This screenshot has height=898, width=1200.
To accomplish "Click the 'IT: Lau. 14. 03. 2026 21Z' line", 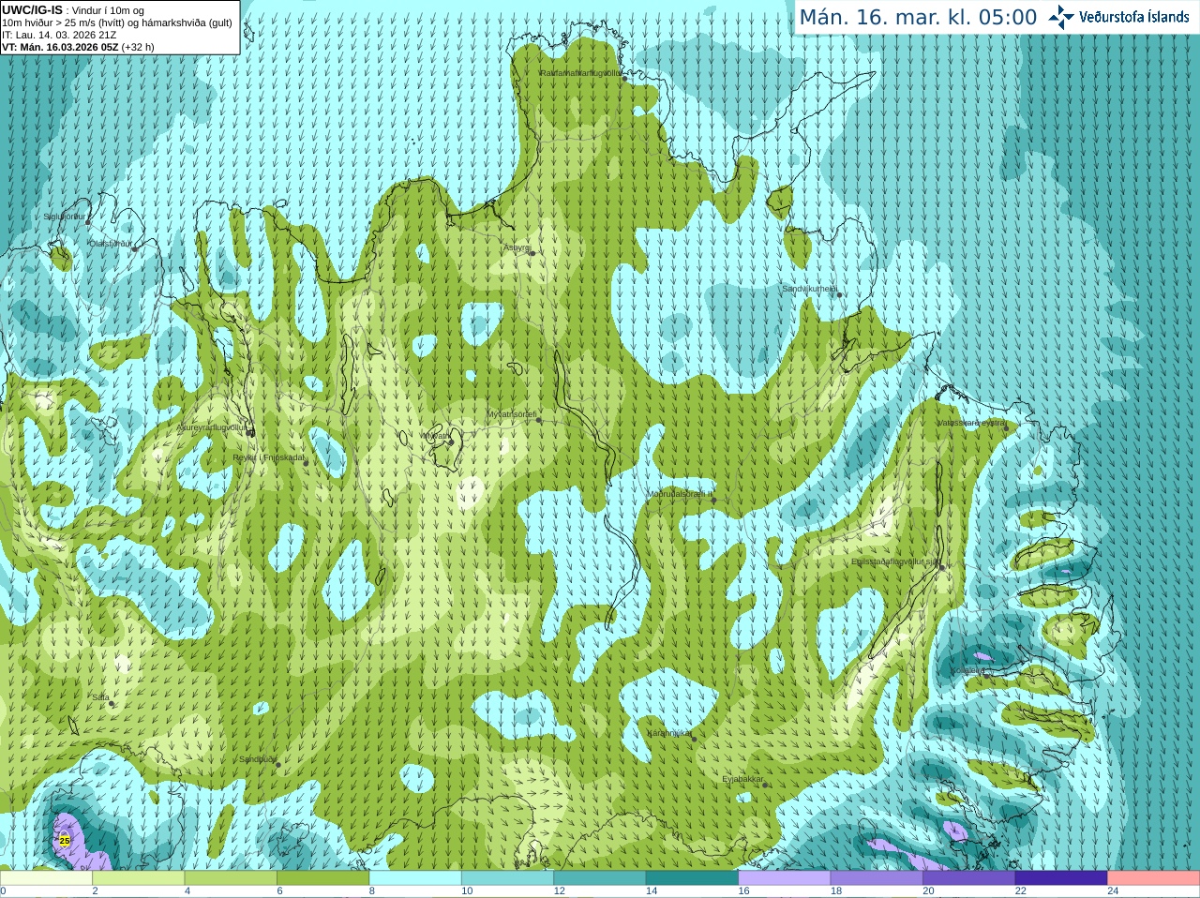I will tap(59, 35).
